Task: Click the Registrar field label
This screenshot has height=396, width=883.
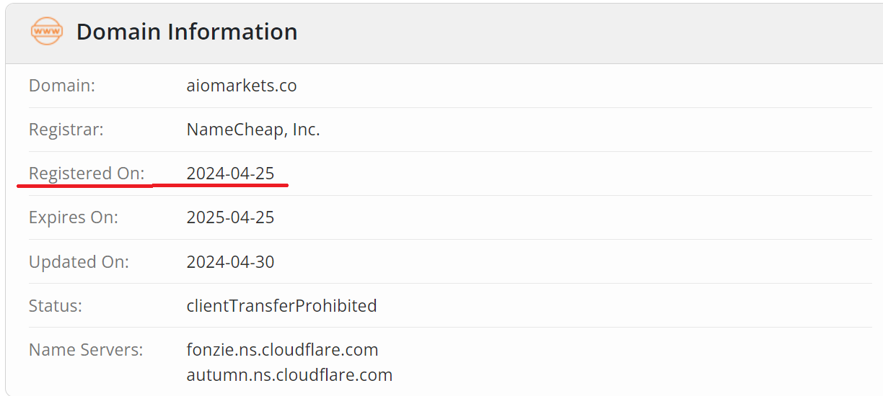Action: (x=66, y=130)
